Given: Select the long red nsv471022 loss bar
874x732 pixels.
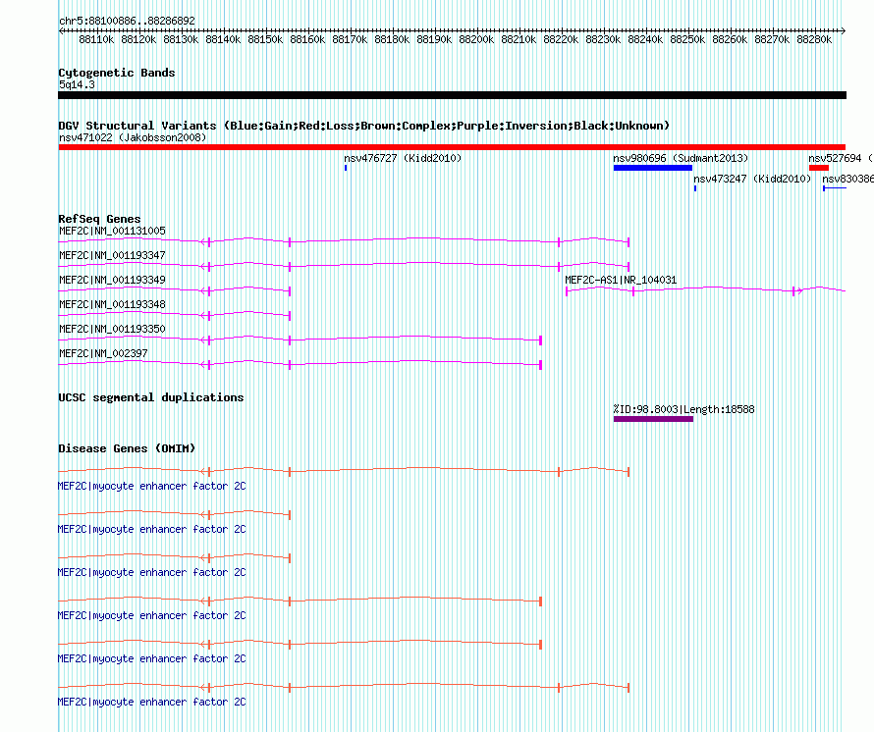Looking at the screenshot, I should pos(452,147).
